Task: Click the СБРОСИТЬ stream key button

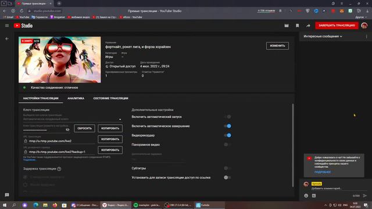Action: click(84, 128)
